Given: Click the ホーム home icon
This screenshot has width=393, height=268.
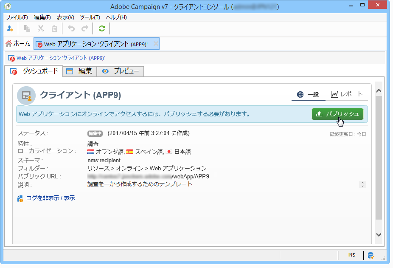Looking at the screenshot, I should (9, 44).
